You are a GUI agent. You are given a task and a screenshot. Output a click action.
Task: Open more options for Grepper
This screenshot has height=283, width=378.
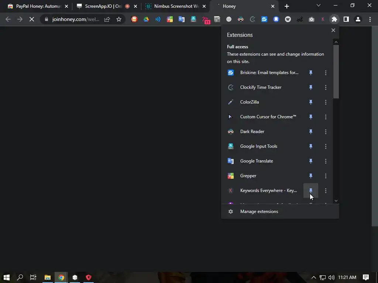pos(326,176)
